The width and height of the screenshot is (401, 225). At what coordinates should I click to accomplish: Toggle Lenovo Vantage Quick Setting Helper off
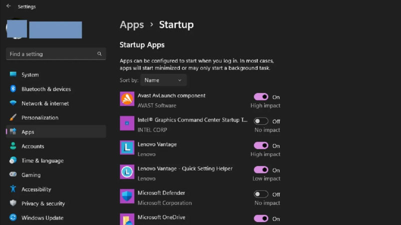[261, 170]
